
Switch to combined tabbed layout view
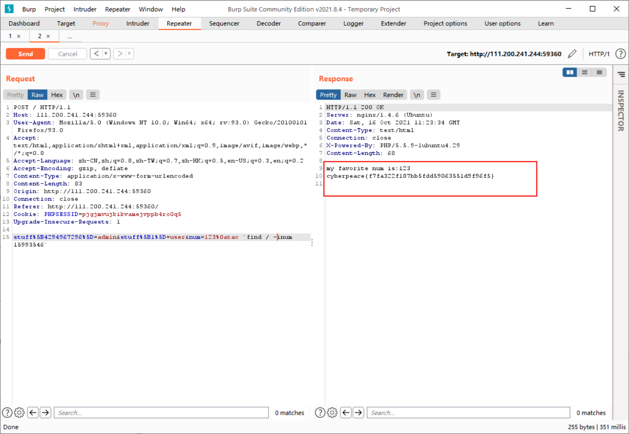(x=599, y=72)
